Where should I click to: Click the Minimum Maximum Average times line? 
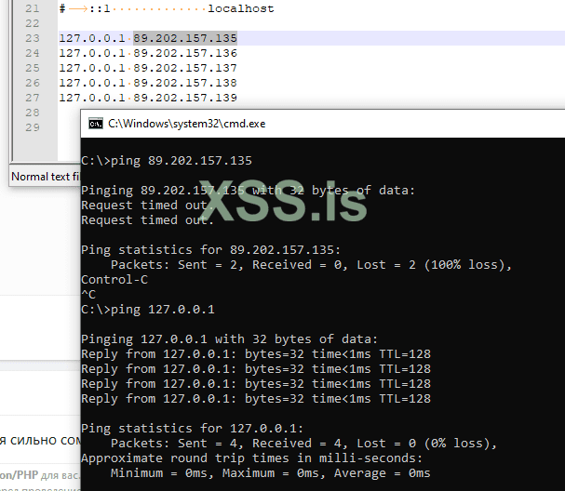(270, 473)
